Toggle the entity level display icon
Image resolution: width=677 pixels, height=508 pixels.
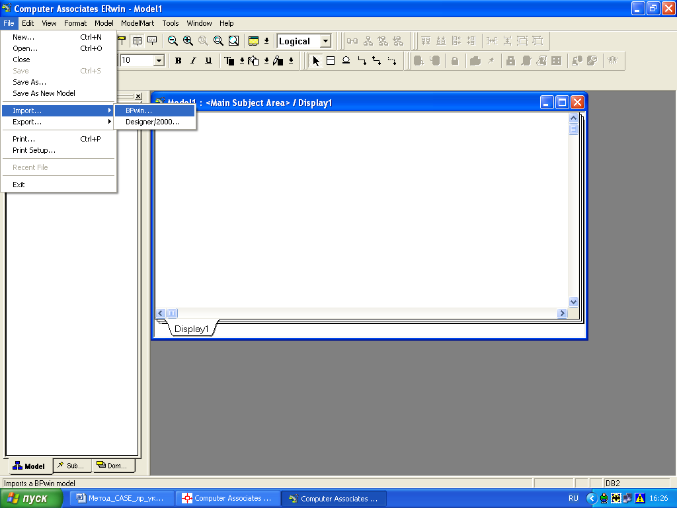pyautogui.click(x=122, y=41)
